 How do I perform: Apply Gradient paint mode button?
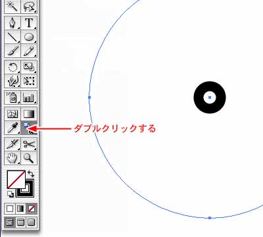(20, 209)
